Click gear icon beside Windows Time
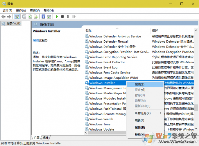This screenshot has width=199, height=146. point(87,124)
